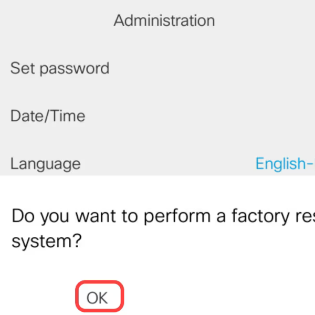315x315 pixels.
Task: Change the blue English- language selection
Action: (285, 164)
